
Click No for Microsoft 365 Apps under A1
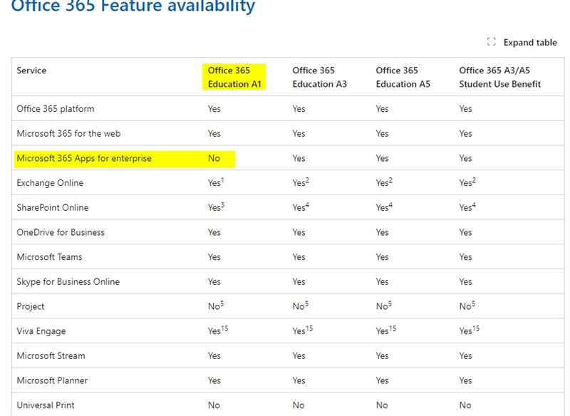point(214,158)
